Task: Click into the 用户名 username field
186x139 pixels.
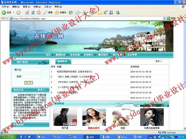Action: tap(32, 70)
